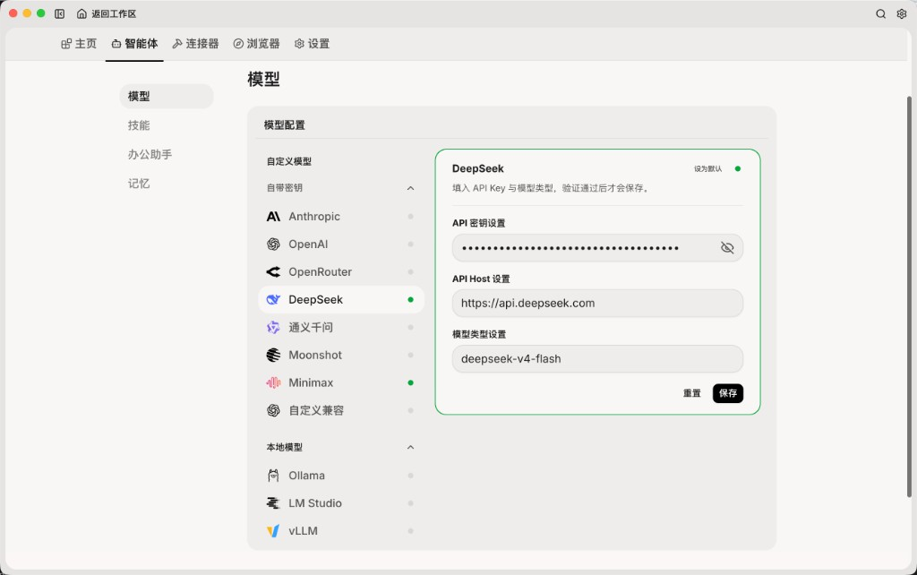
Task: Open the 设置 tab
Action: pyautogui.click(x=312, y=44)
